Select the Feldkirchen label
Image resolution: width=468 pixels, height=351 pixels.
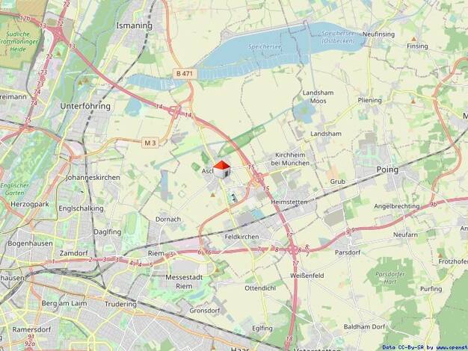pos(241,237)
